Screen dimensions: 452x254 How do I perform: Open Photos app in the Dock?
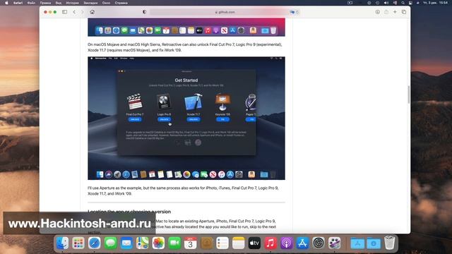coord(158,243)
